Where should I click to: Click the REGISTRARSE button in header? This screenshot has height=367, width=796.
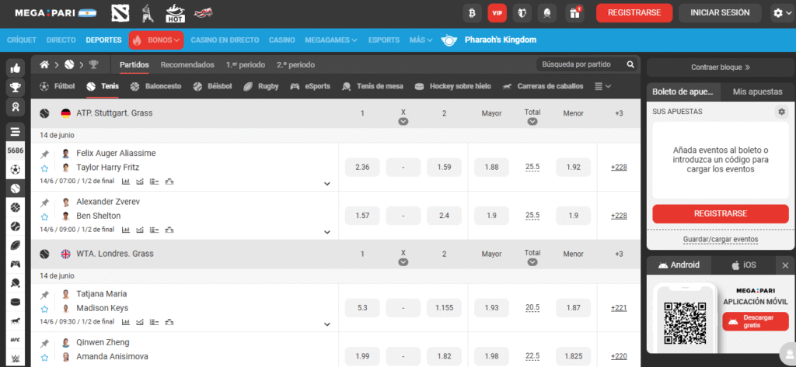coord(634,13)
